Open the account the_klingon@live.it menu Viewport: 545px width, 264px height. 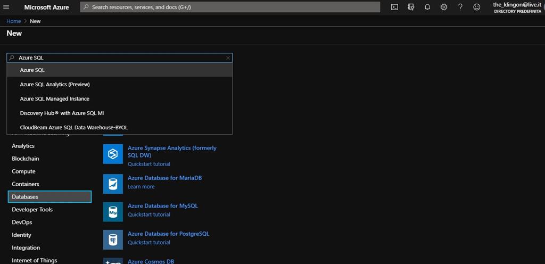click(517, 7)
